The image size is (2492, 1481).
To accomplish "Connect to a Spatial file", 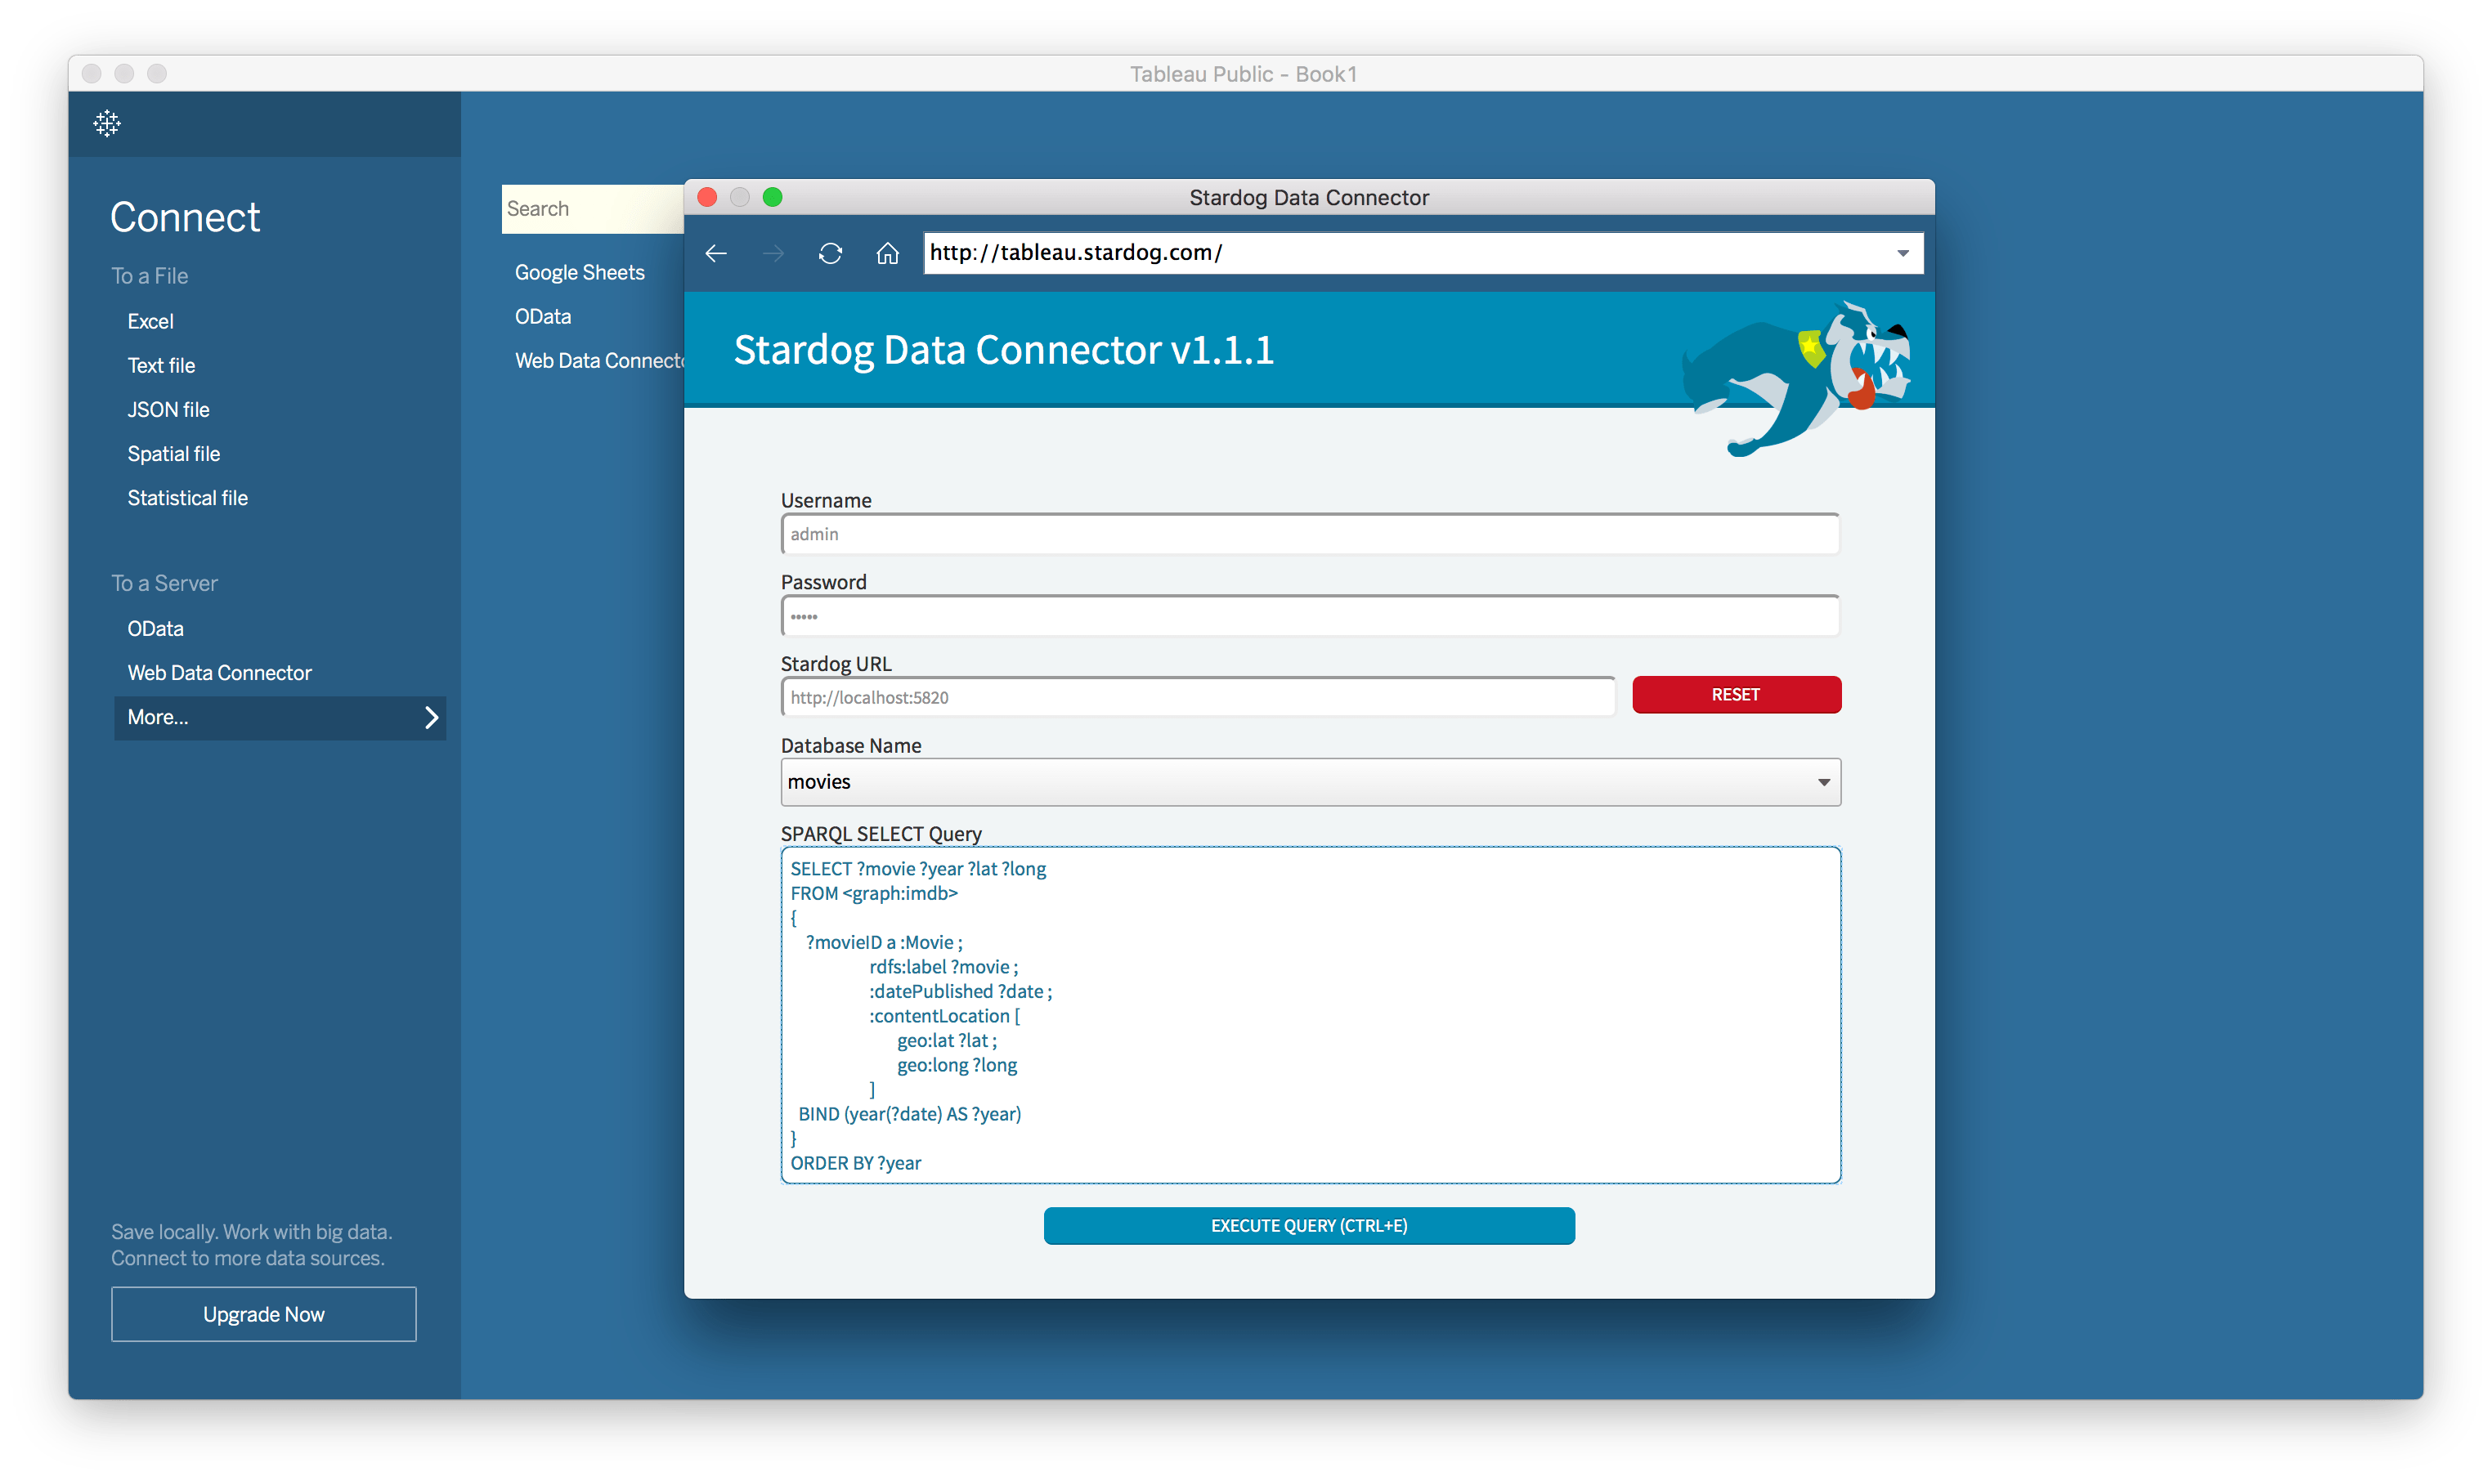I will pyautogui.click(x=173, y=453).
